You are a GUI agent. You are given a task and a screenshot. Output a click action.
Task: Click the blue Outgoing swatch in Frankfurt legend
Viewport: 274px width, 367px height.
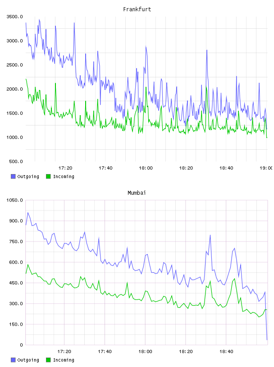click(x=13, y=176)
